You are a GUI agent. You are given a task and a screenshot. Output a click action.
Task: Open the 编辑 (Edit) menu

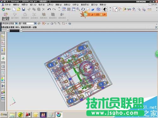point(16,5)
